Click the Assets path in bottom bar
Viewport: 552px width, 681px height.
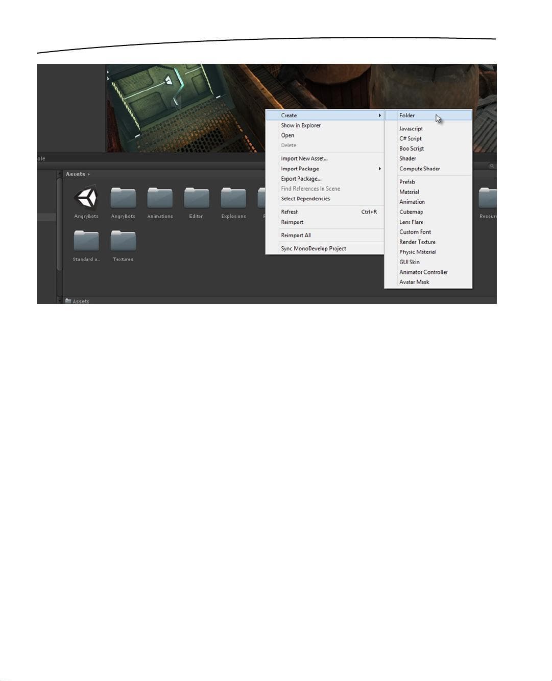click(81, 301)
